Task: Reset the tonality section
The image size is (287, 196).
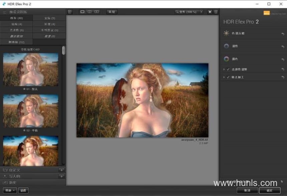Action: [283, 47]
